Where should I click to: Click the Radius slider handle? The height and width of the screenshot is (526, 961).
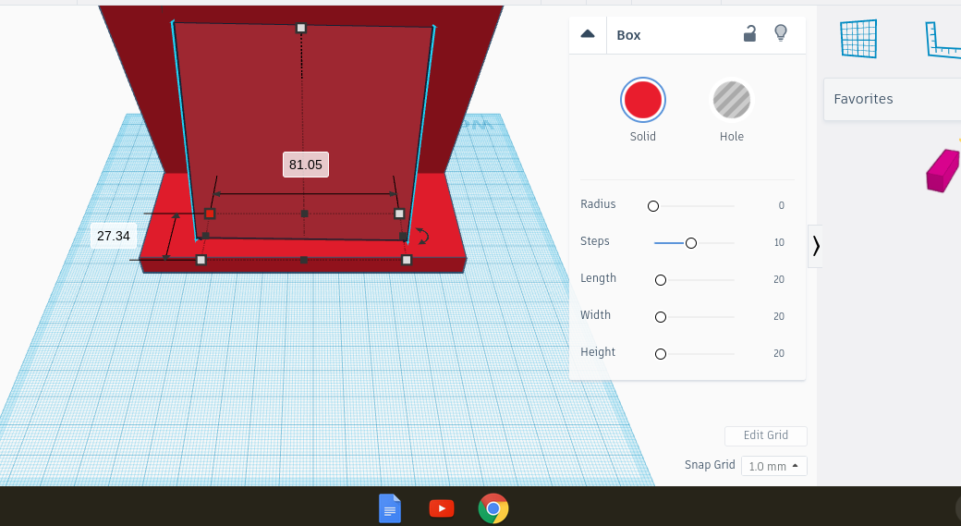coord(653,206)
